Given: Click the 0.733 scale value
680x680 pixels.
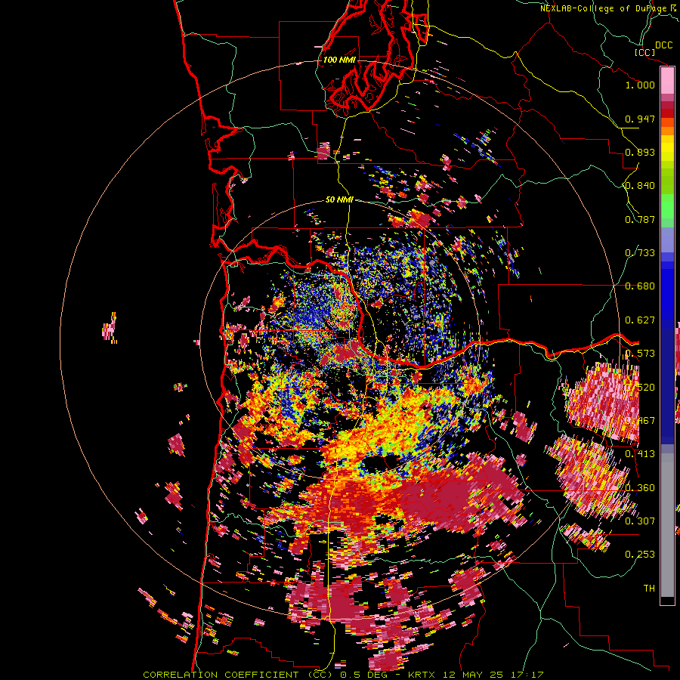Looking at the screenshot, I should point(640,253).
